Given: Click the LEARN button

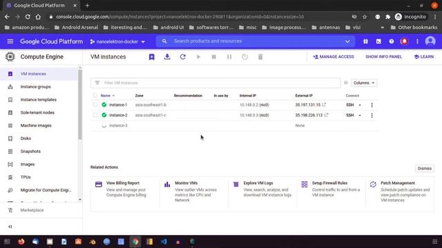Looking at the screenshot, I should (x=423, y=56).
